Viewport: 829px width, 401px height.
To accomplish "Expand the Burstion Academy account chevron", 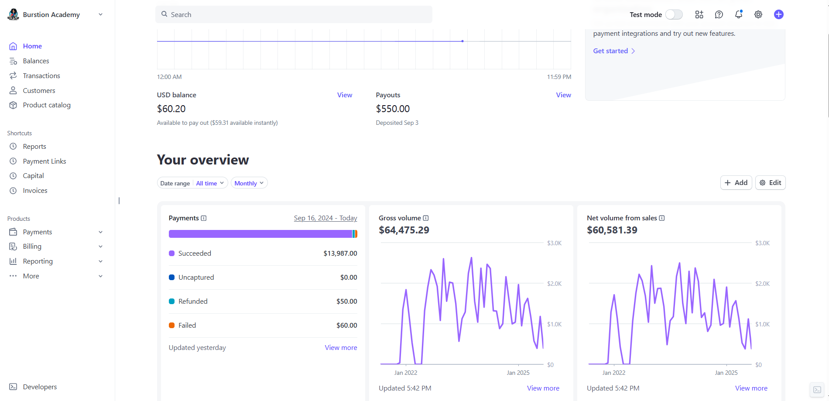I will pos(101,14).
